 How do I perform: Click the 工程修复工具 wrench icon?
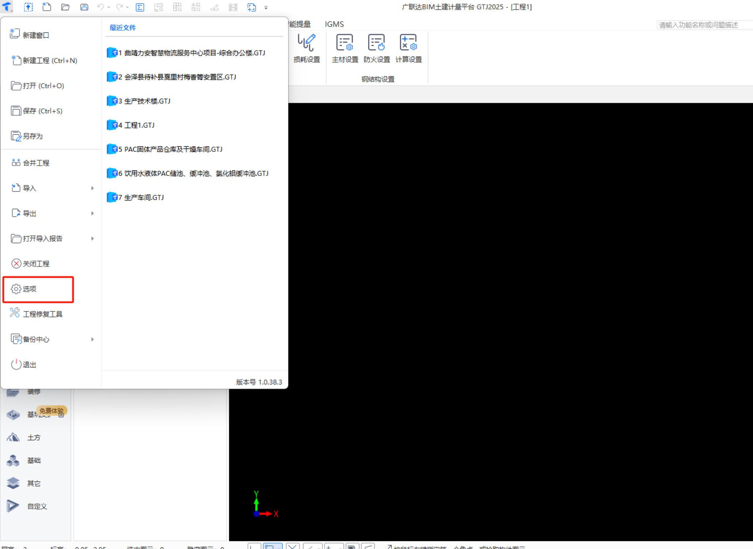(x=15, y=313)
